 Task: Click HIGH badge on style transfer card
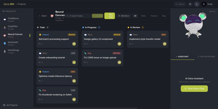(163, 35)
